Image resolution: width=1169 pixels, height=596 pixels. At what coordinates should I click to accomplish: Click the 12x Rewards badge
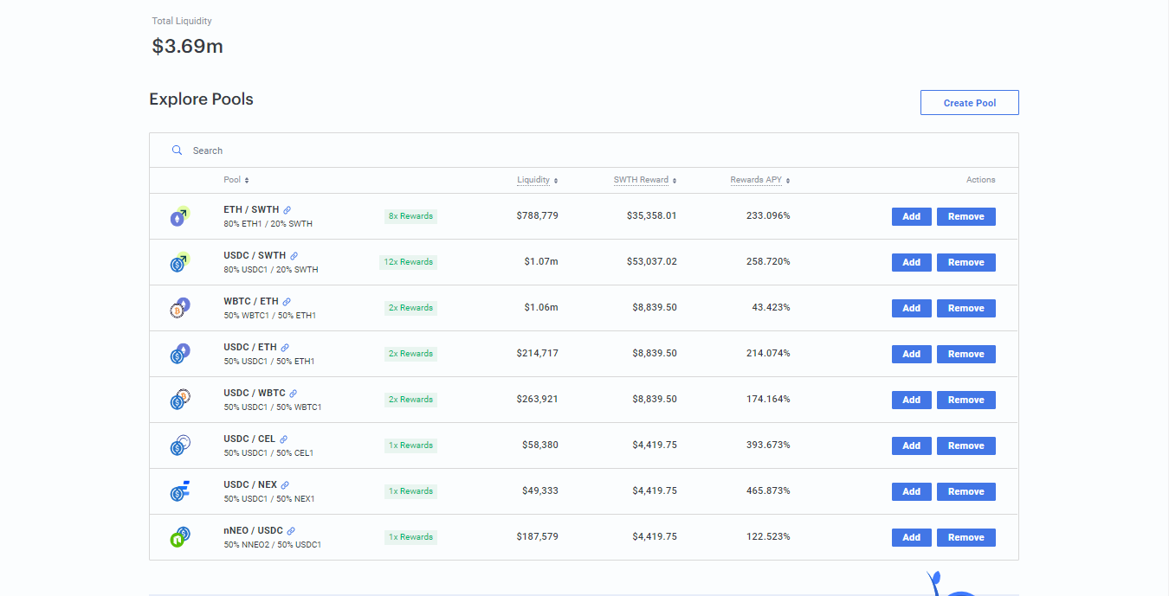(x=408, y=262)
